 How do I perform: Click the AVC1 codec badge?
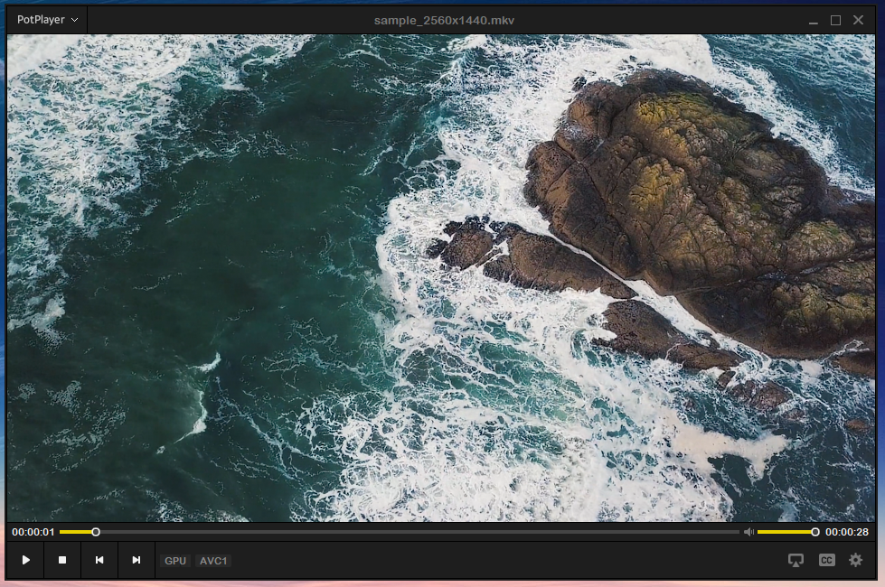click(212, 561)
